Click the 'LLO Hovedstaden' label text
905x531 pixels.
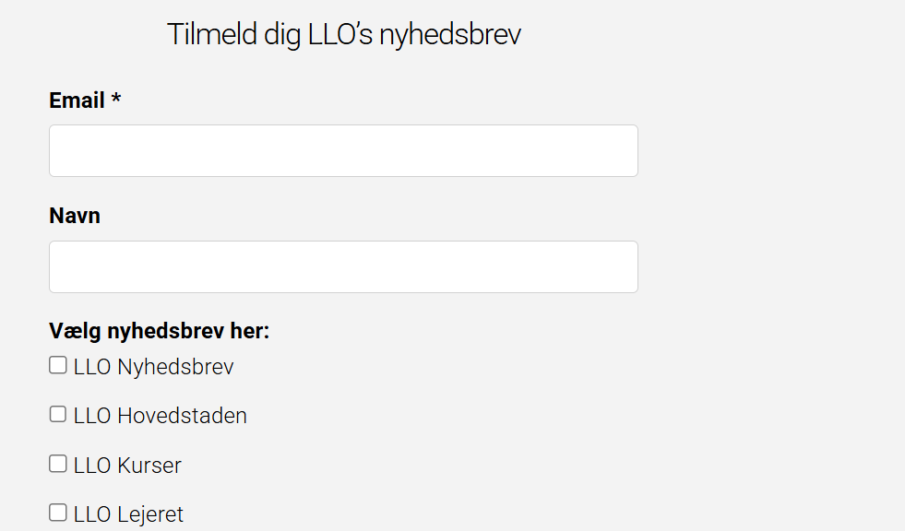160,416
